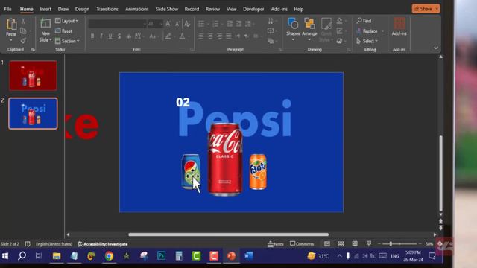Viewport: 477px width, 268px height.
Task: Click the Cut scissors icon
Action: [23, 22]
